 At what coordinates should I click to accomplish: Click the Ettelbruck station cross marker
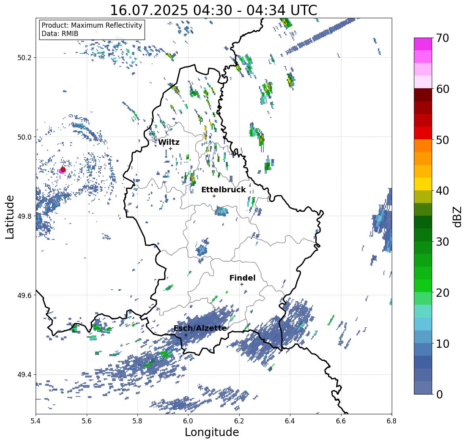tap(214, 196)
